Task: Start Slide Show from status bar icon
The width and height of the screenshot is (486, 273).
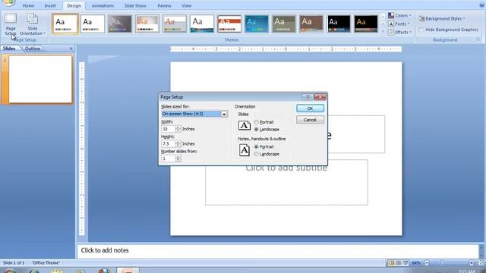Action: click(x=406, y=263)
